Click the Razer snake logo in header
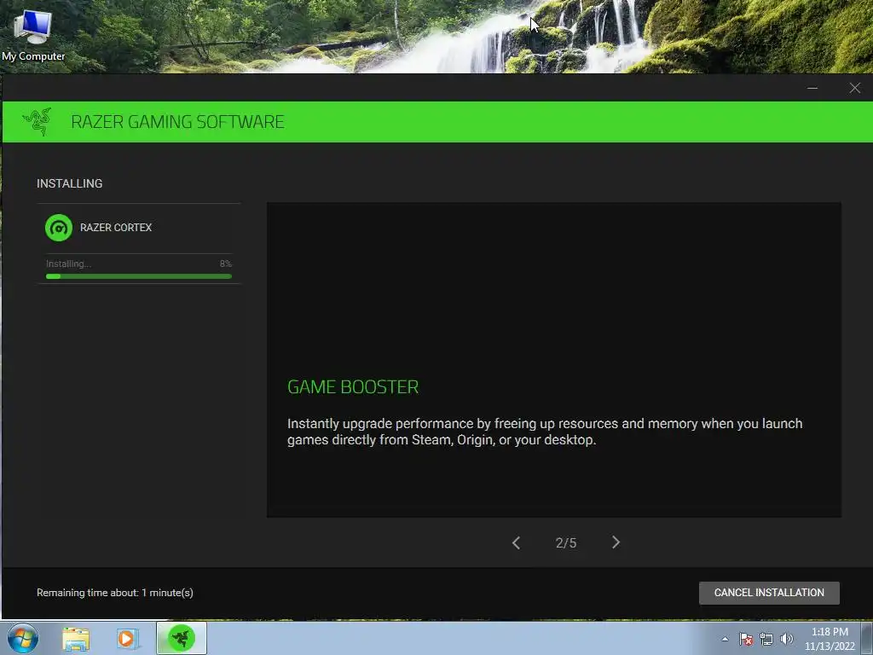 tap(37, 121)
